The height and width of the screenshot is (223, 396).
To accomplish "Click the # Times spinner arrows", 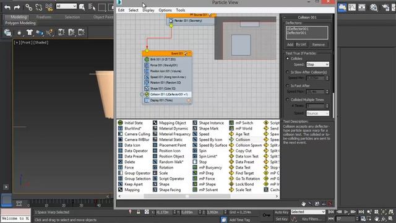I will click(x=327, y=106).
